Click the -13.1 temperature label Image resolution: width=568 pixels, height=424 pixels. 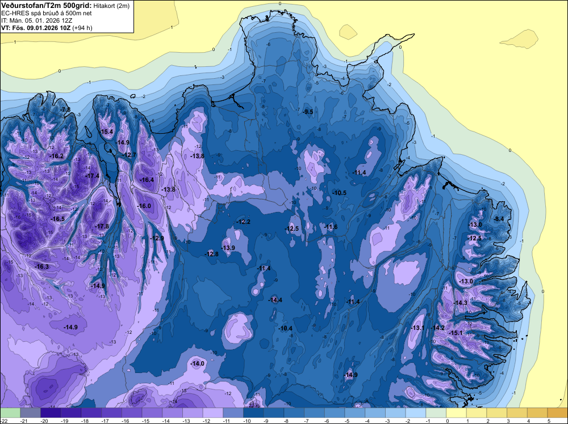pos(417,328)
